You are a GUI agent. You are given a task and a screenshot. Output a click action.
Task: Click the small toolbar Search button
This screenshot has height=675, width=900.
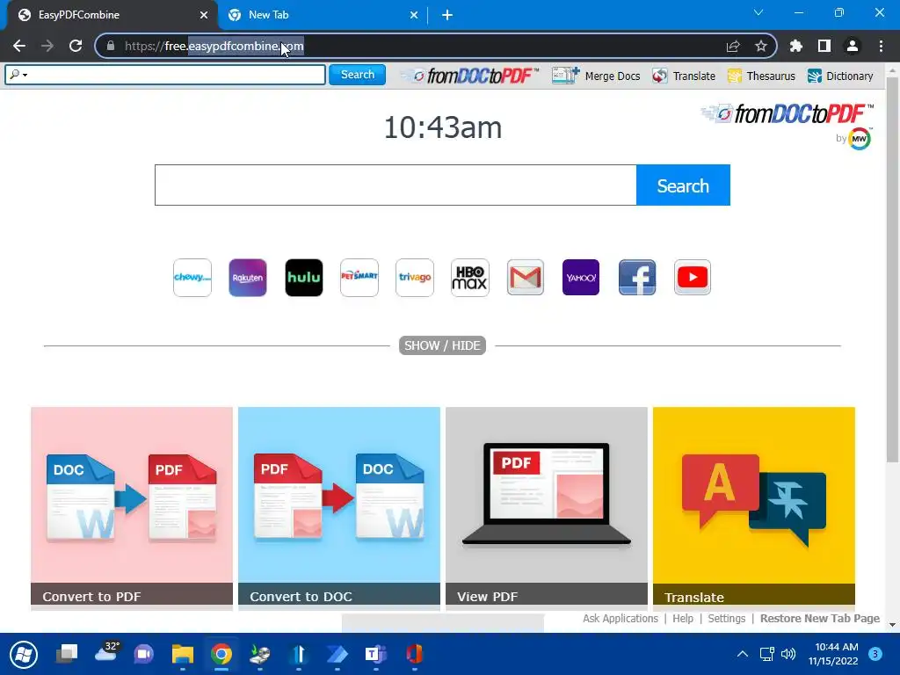[x=357, y=75]
